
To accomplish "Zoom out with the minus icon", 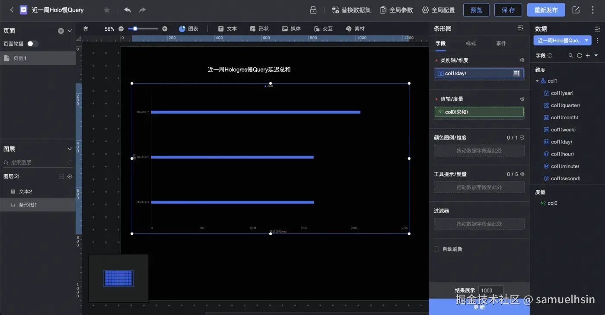I will point(121,29).
